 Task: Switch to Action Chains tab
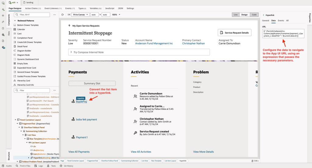click(x=33, y=8)
